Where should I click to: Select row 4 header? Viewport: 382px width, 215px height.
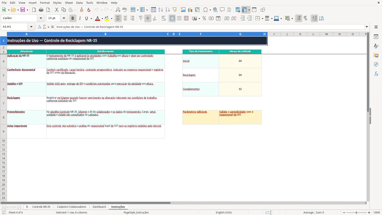coord(3,61)
